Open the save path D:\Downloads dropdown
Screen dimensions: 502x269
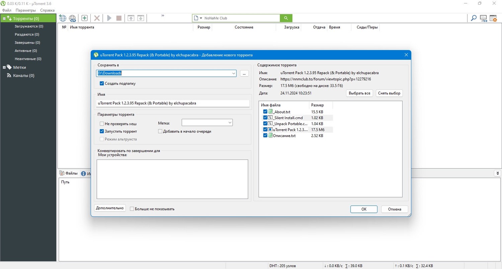[233, 73]
